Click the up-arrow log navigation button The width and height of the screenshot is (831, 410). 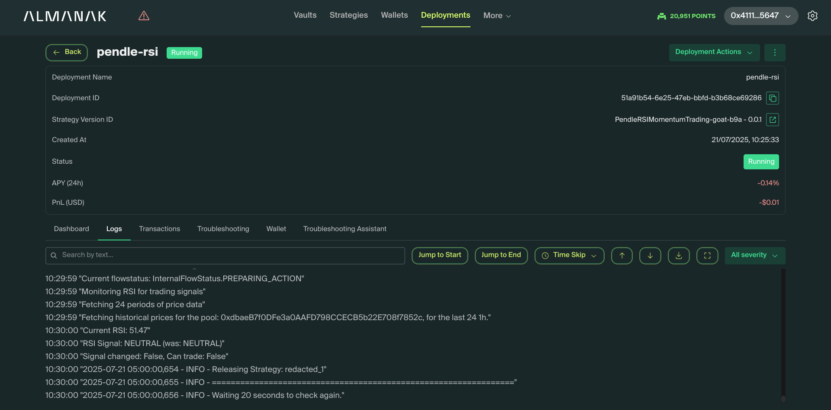622,256
